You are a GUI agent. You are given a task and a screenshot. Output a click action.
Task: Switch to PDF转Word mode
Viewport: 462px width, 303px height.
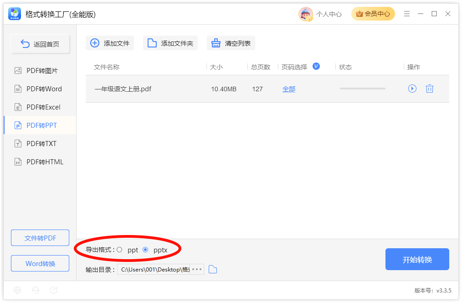coord(40,89)
